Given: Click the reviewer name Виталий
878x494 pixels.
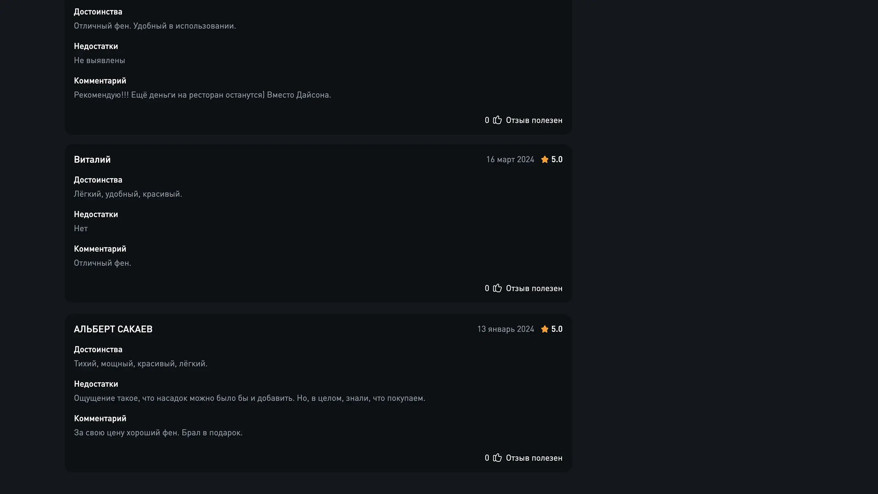Looking at the screenshot, I should point(92,159).
